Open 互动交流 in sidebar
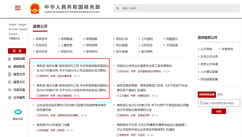Screen dimensions: 242x137 click(19, 90)
